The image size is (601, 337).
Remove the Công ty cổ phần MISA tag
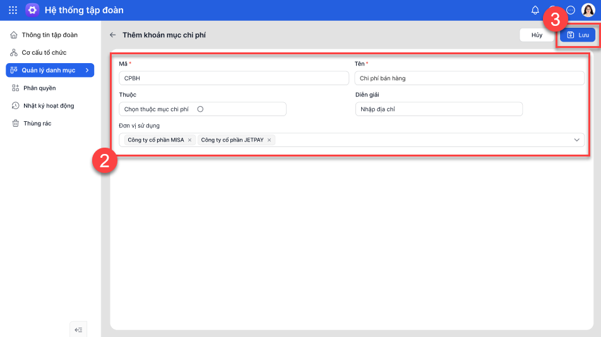(189, 140)
